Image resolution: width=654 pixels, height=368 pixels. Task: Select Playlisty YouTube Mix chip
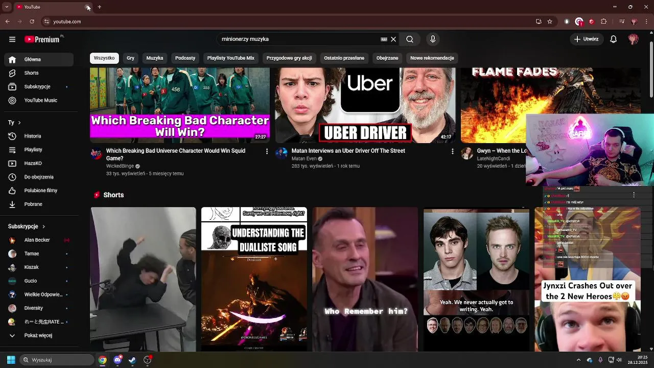tap(230, 58)
